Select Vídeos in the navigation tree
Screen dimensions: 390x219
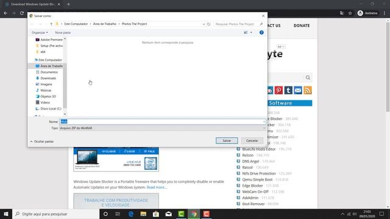[x=43, y=103]
